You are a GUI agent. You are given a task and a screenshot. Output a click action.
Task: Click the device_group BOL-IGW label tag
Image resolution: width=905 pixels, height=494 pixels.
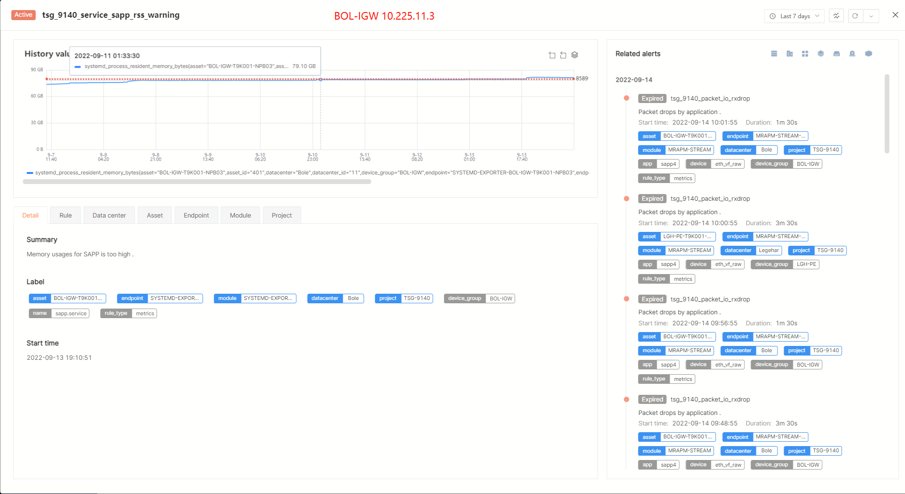pyautogui.click(x=479, y=299)
